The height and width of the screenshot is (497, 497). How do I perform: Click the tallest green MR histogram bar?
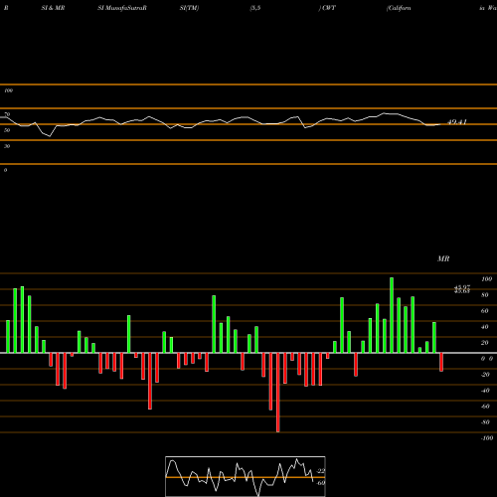coord(392,315)
